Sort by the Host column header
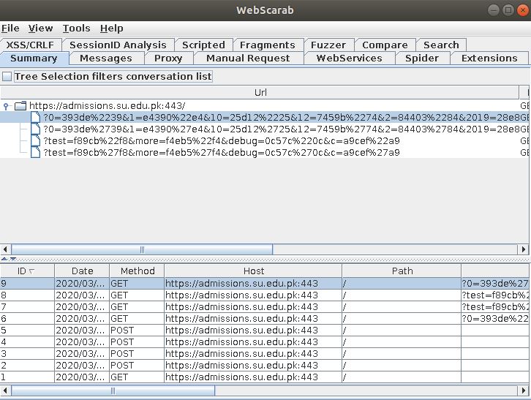This screenshot has height=400, width=531. tap(253, 271)
